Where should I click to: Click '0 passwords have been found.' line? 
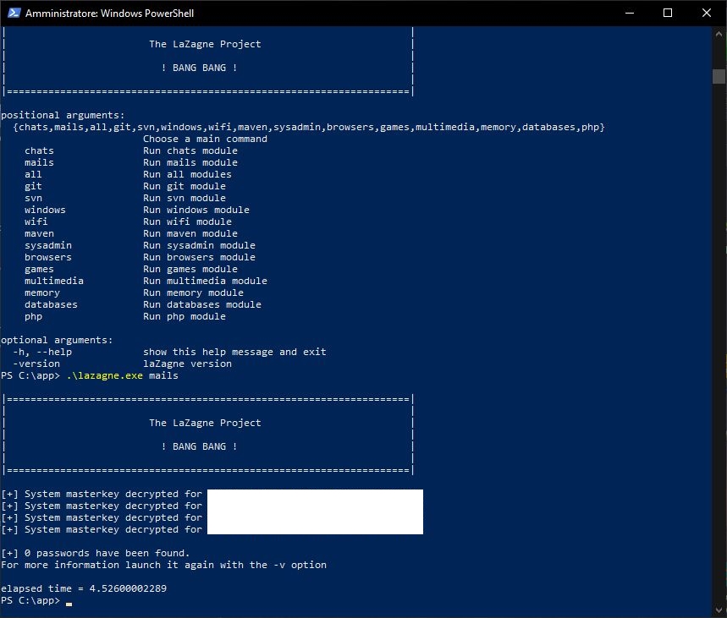pos(96,553)
